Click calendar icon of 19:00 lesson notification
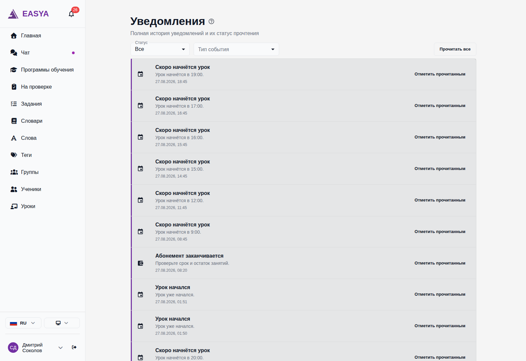Viewport: 526px width, 361px height. click(140, 74)
